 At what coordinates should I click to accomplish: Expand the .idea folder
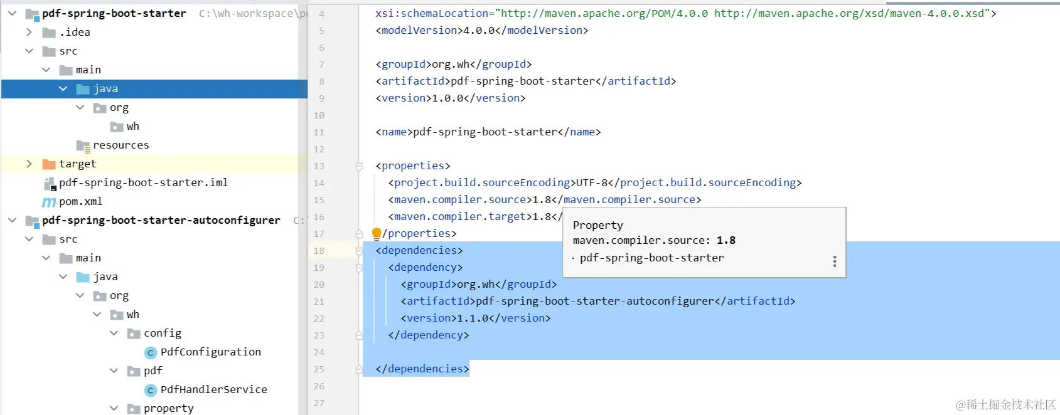pyautogui.click(x=29, y=32)
